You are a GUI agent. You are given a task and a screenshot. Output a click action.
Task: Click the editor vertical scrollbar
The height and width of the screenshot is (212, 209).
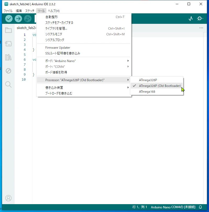(x=205, y=118)
